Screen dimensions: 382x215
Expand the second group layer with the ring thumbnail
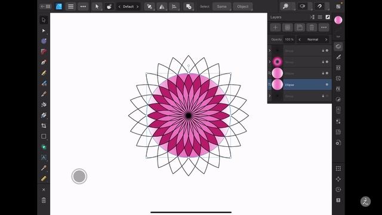[x=270, y=62]
